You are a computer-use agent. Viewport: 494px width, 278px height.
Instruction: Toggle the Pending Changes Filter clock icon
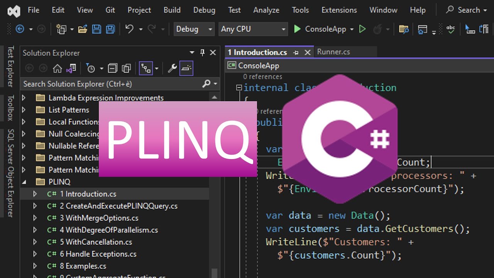(90, 69)
